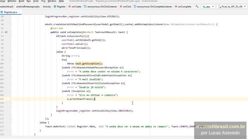Open the VCS menu
The width and height of the screenshot is (248, 139).
[43, 1]
